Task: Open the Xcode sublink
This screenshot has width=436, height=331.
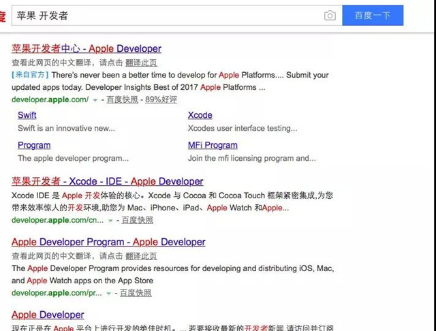Action: coord(200,115)
